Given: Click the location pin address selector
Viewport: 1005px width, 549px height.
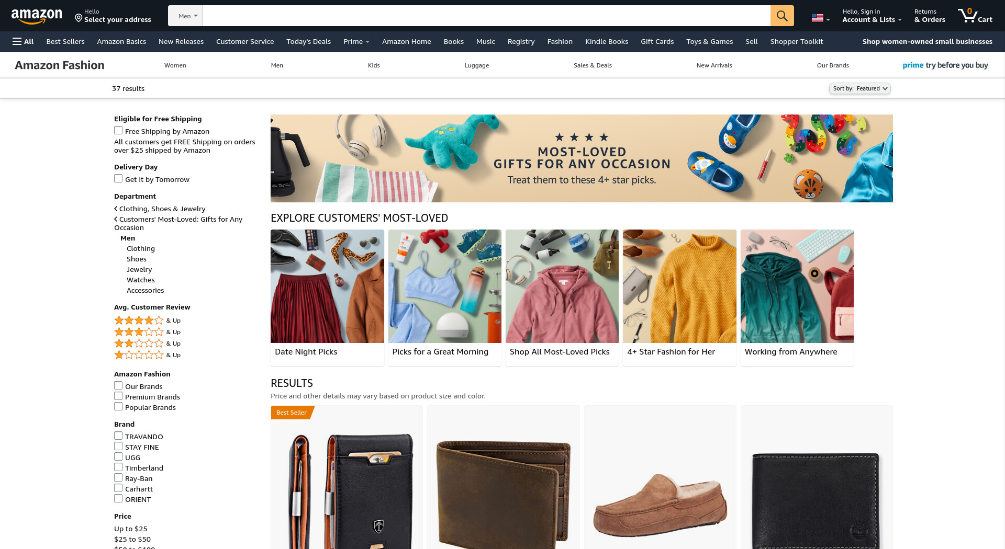Looking at the screenshot, I should [113, 16].
